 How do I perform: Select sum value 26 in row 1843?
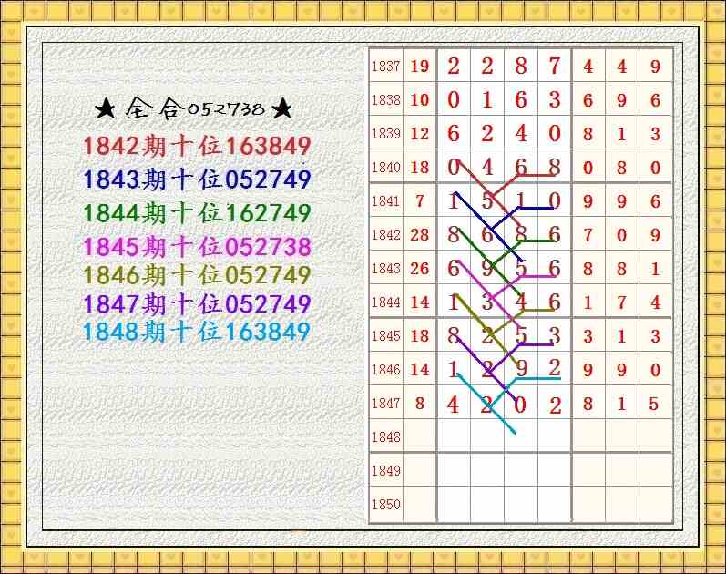[419, 269]
